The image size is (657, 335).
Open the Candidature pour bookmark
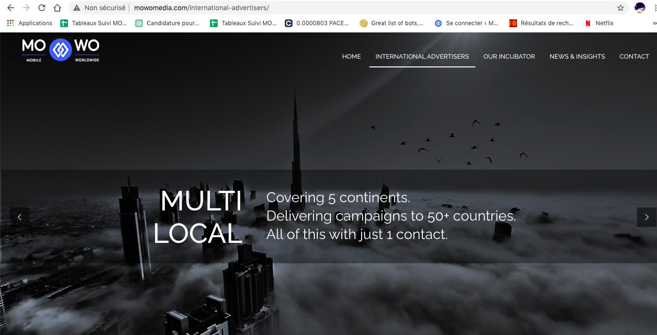168,23
